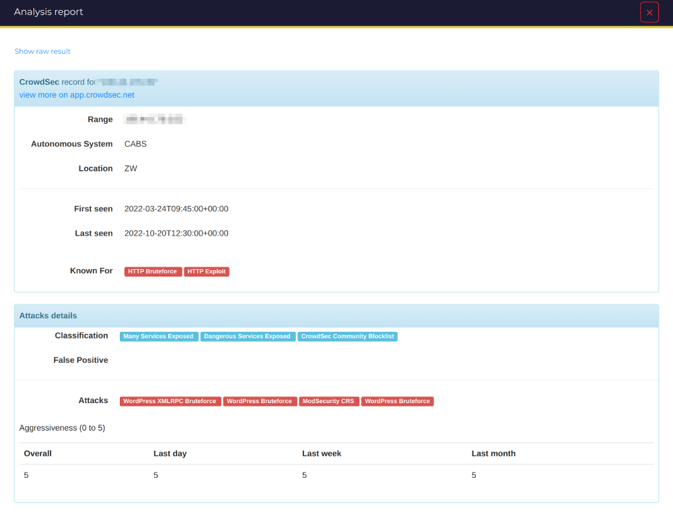Select the Last month column header
Image resolution: width=673 pixels, height=531 pixels.
(493, 454)
